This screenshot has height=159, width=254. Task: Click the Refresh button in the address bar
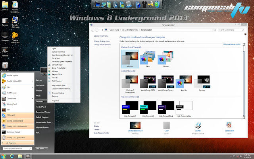[215, 30]
